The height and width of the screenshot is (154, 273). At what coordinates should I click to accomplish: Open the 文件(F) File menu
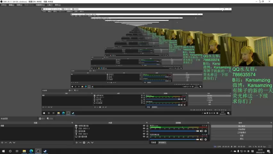point(4,5)
